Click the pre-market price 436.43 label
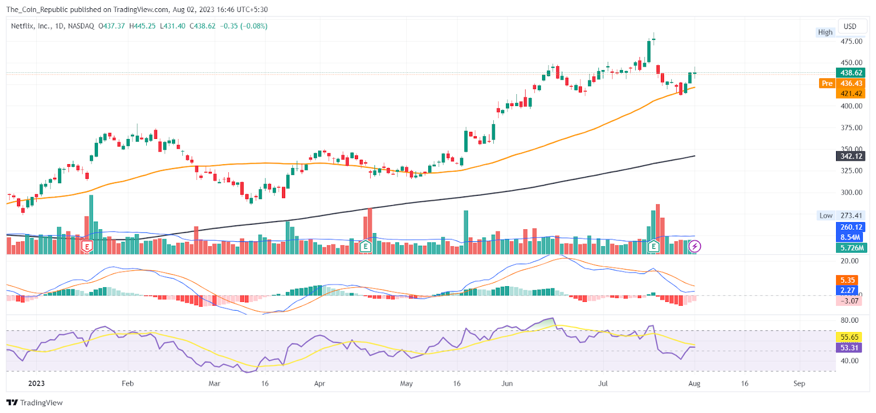876x413 pixels. click(x=851, y=83)
